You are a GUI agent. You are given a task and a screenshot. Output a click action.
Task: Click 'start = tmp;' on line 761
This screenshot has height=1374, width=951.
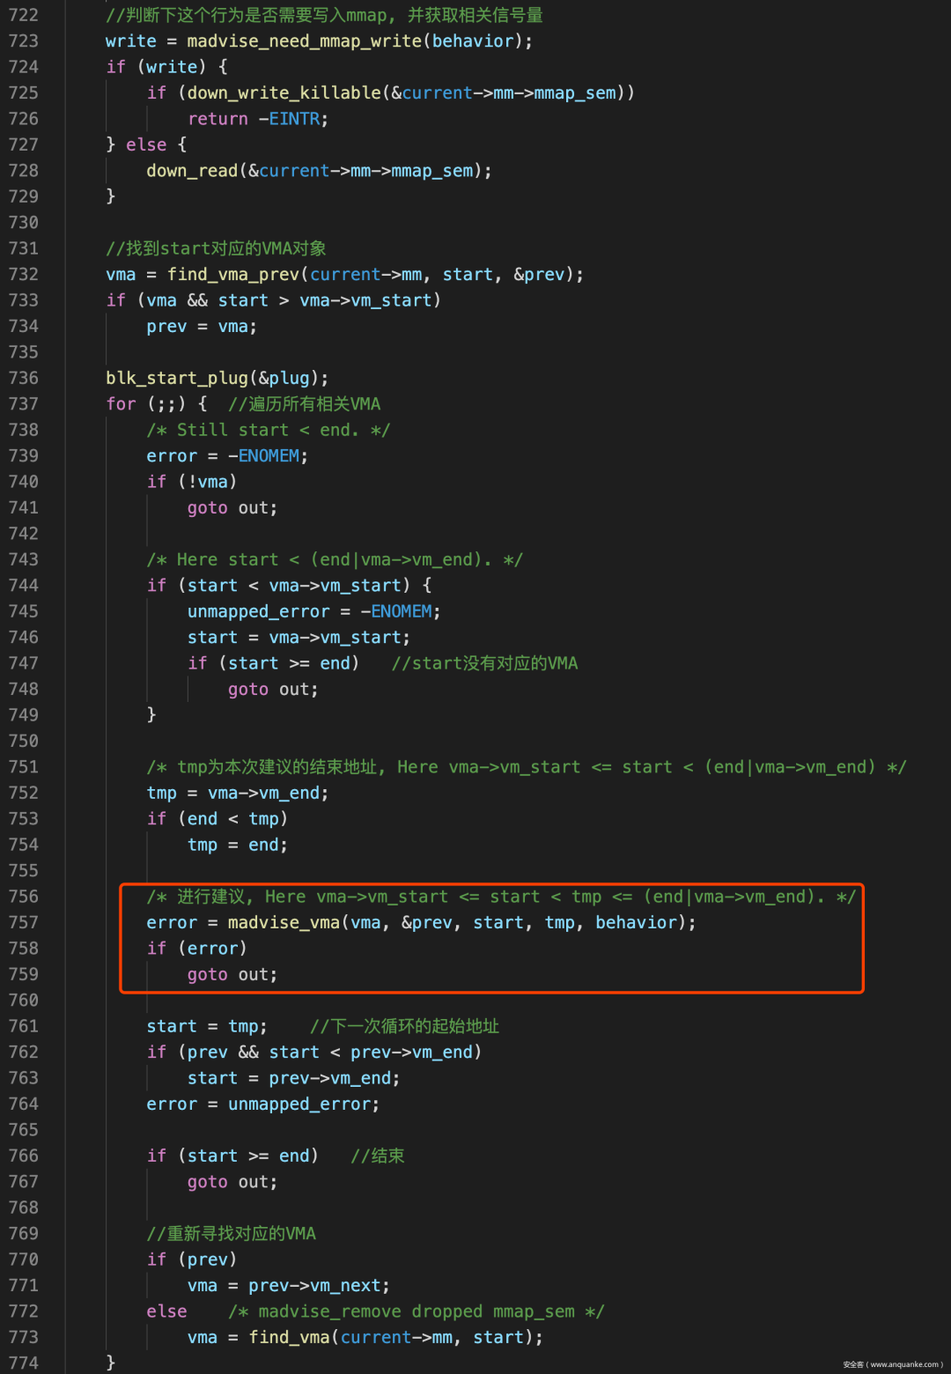tap(207, 1027)
